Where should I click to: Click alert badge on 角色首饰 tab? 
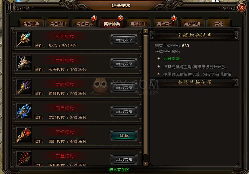point(94,18)
